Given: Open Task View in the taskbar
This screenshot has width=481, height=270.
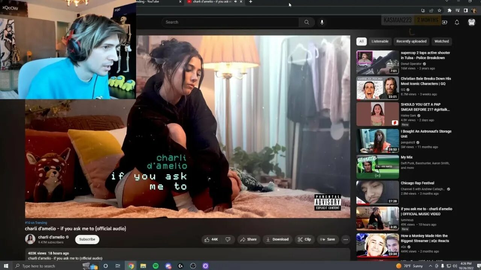Looking at the screenshot, I should click(x=118, y=266).
